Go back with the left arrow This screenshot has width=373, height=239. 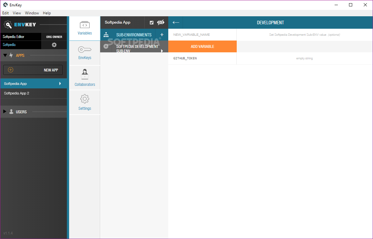(x=176, y=23)
